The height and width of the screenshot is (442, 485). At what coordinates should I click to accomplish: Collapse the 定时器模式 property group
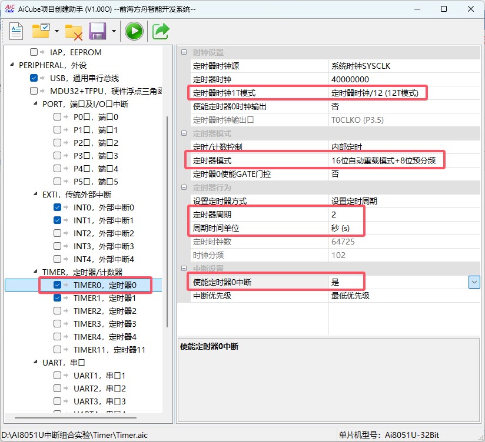(184, 133)
